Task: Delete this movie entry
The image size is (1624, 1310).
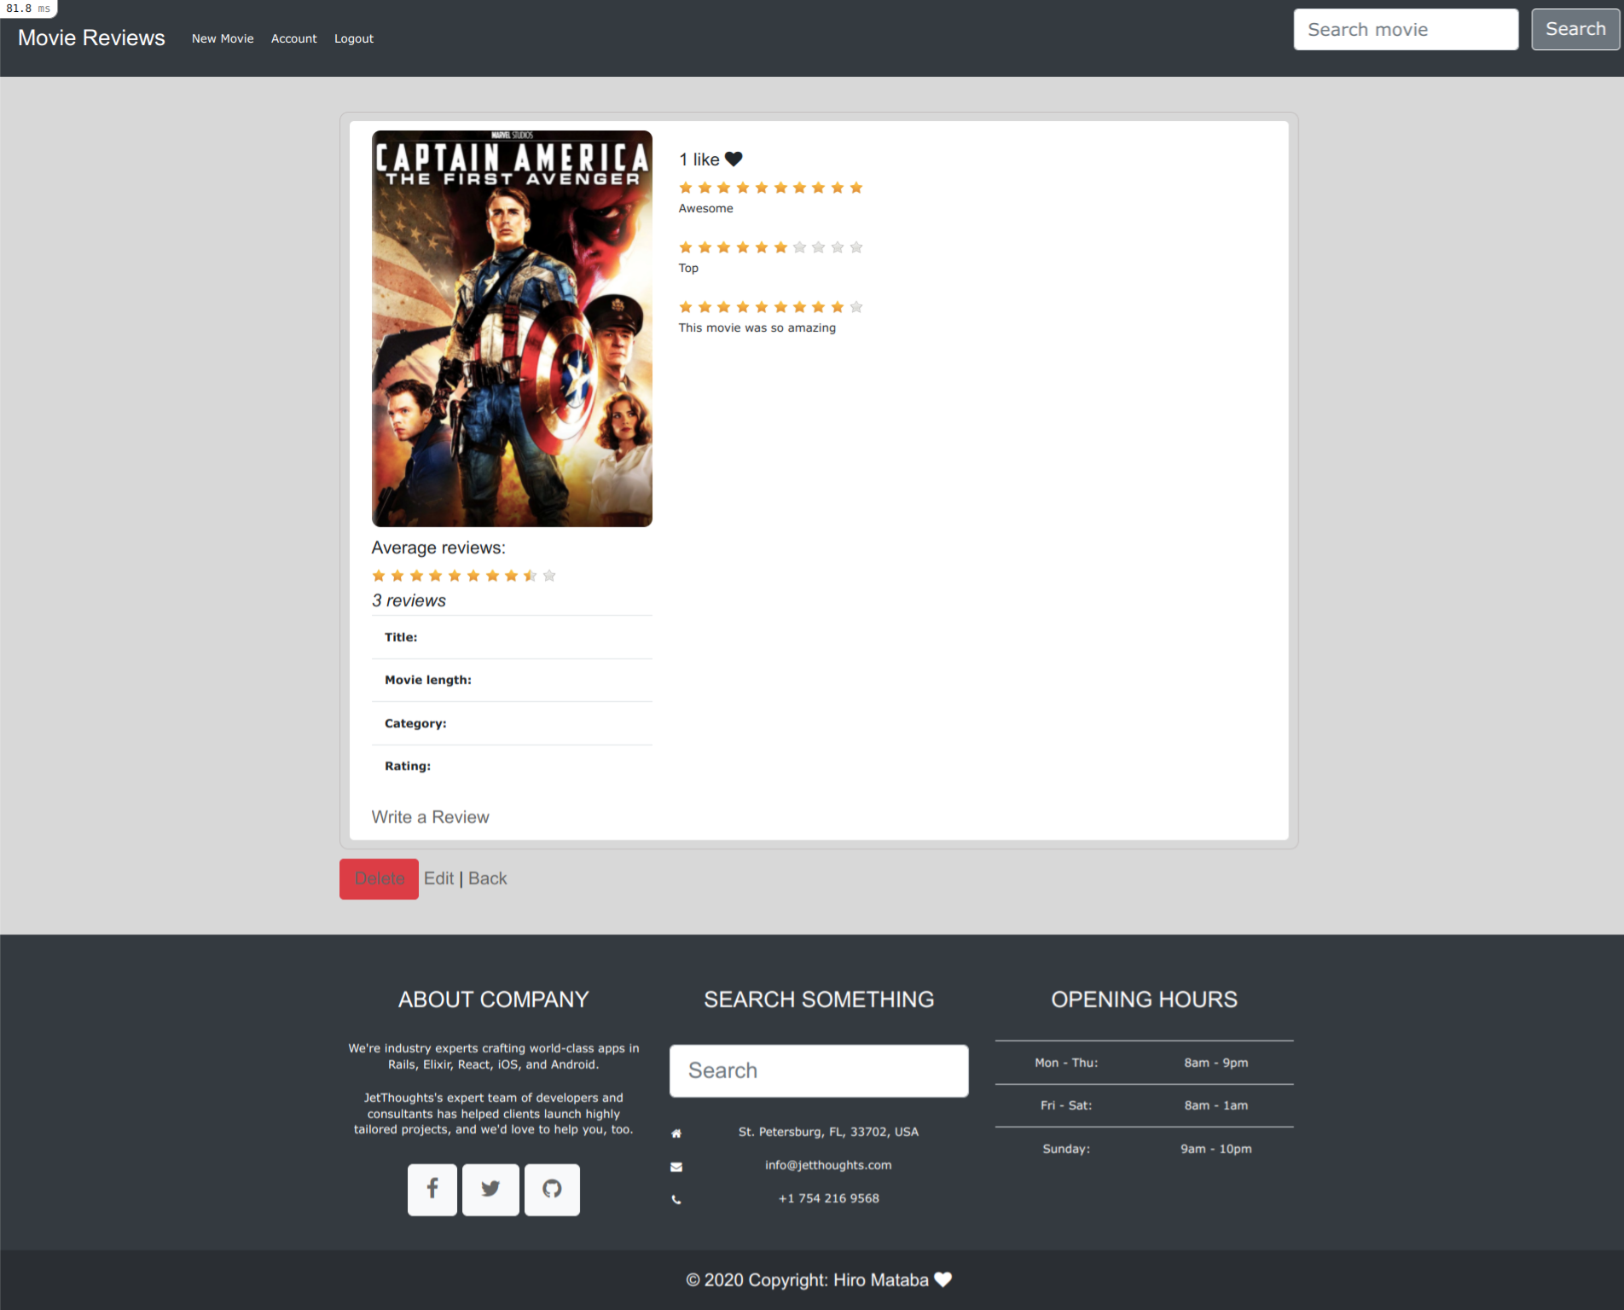Action: click(x=378, y=878)
